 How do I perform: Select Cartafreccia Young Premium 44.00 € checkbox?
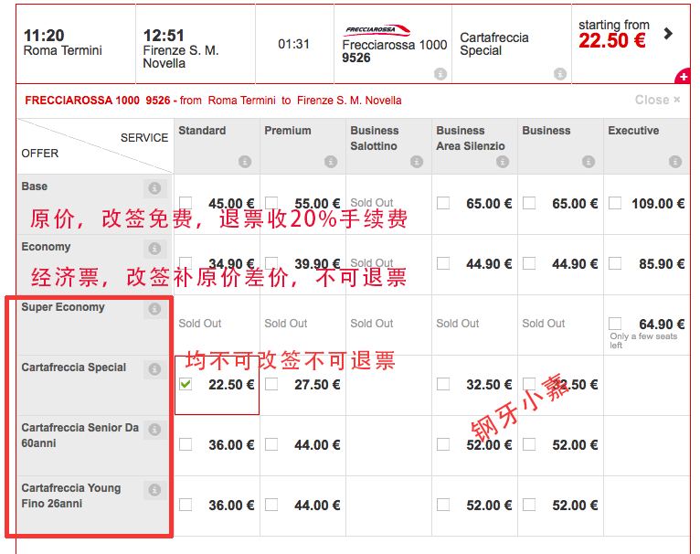pyautogui.click(x=272, y=506)
